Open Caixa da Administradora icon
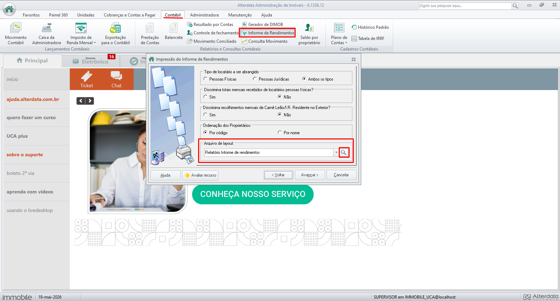Screen dimensions: 560x301 click(47, 33)
